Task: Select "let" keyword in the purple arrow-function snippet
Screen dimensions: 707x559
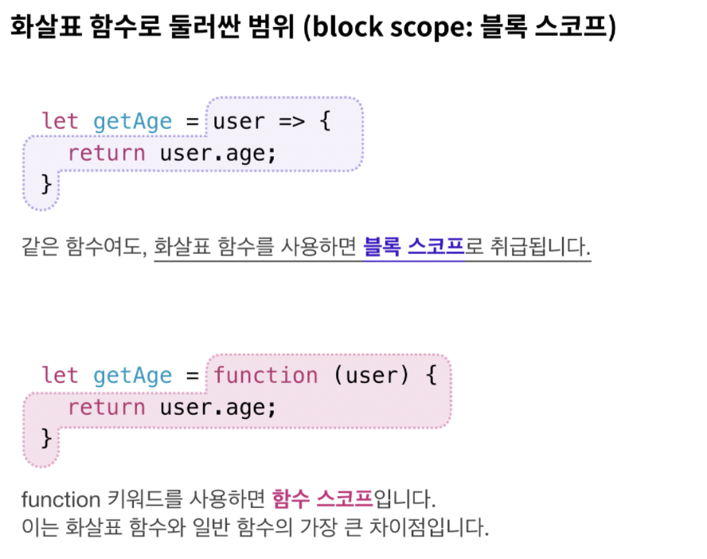Action: tap(60, 121)
